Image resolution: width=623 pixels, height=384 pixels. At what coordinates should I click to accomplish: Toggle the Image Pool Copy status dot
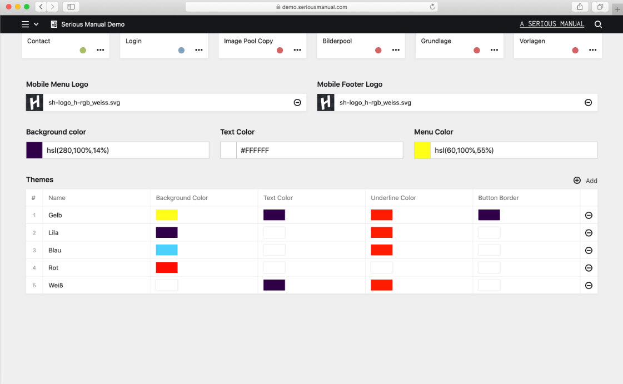(280, 50)
